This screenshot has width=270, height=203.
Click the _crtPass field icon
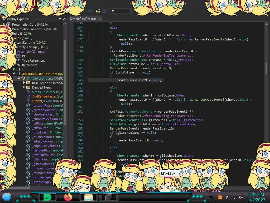click(28, 123)
